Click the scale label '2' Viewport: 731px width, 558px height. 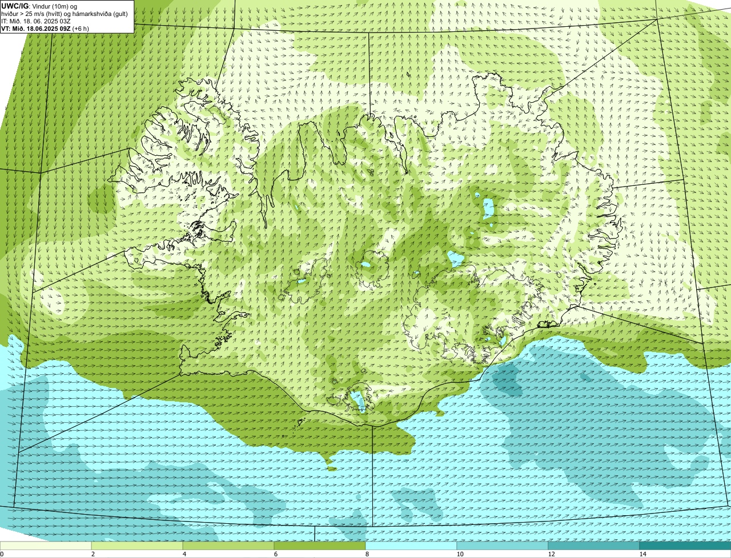(93, 554)
